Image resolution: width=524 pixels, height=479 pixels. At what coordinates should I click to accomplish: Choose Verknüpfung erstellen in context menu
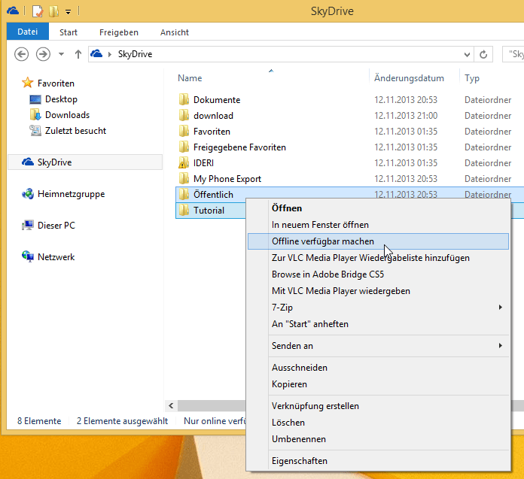point(378,406)
